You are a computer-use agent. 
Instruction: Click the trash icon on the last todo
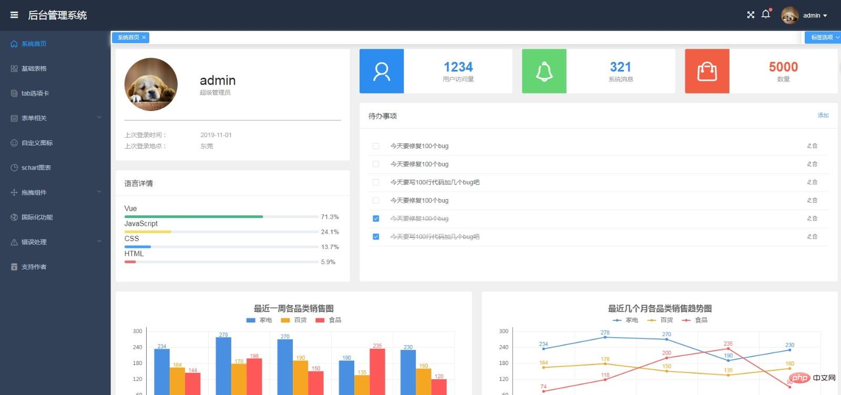[x=815, y=237]
